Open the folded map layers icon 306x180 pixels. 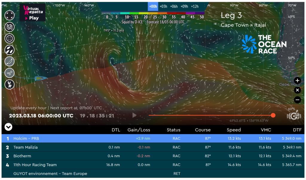click(x=9, y=27)
